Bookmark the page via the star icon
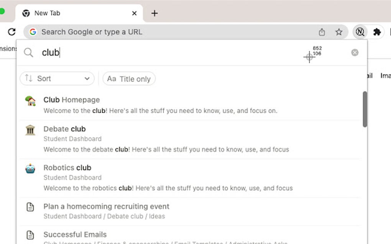This screenshot has width=391, height=244. [x=339, y=32]
